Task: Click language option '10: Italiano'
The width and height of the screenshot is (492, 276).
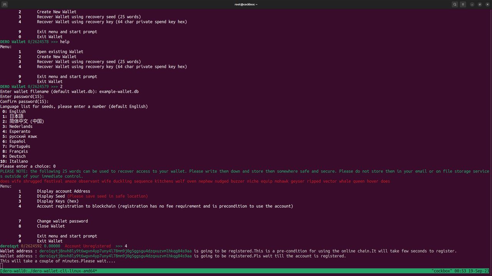Action: point(14,161)
